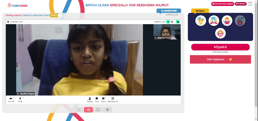Award the greyed-out podium speaker badge
Viewport: 258px width, 121px height.
pyautogui.click(x=240, y=21)
